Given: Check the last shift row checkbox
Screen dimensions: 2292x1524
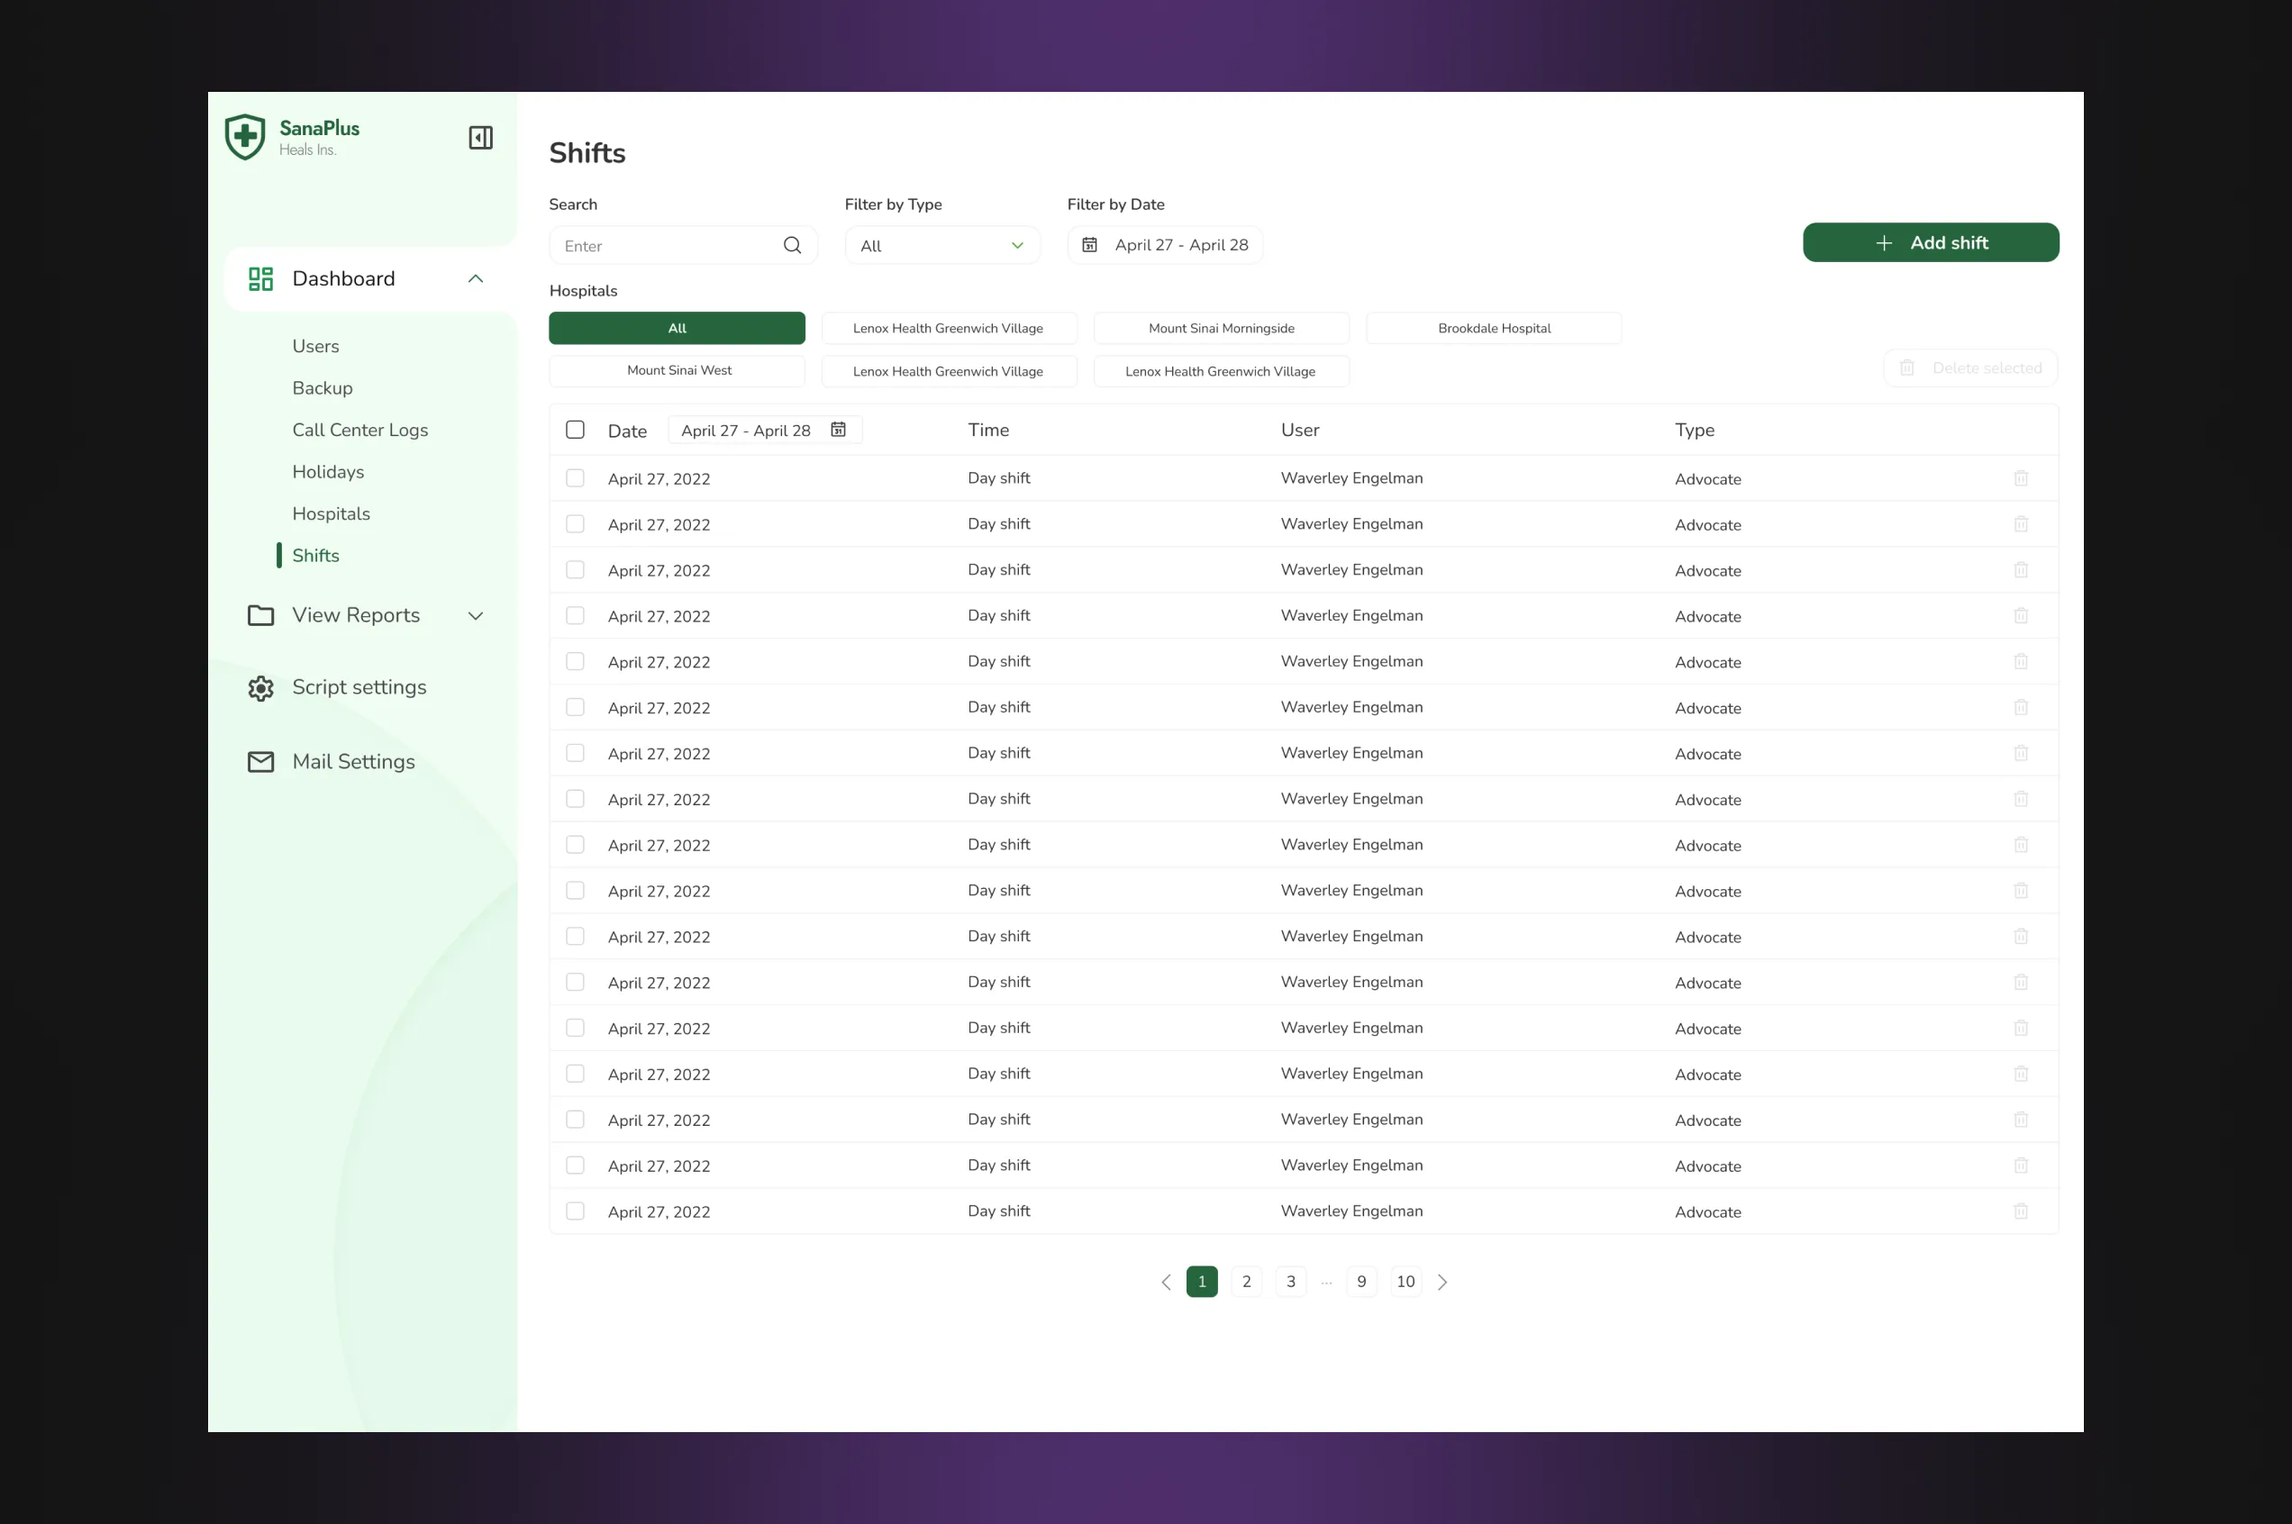Looking at the screenshot, I should click(576, 1211).
